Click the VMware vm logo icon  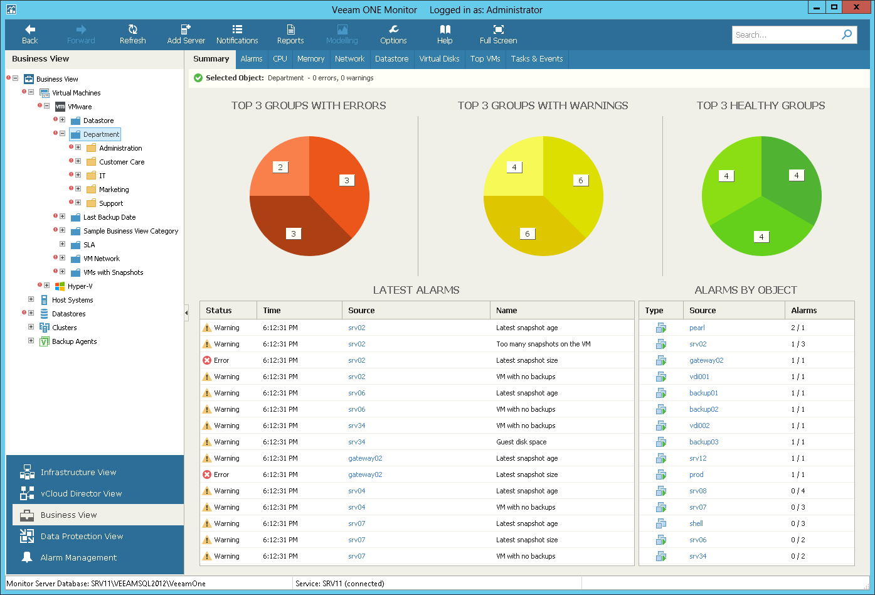60,107
